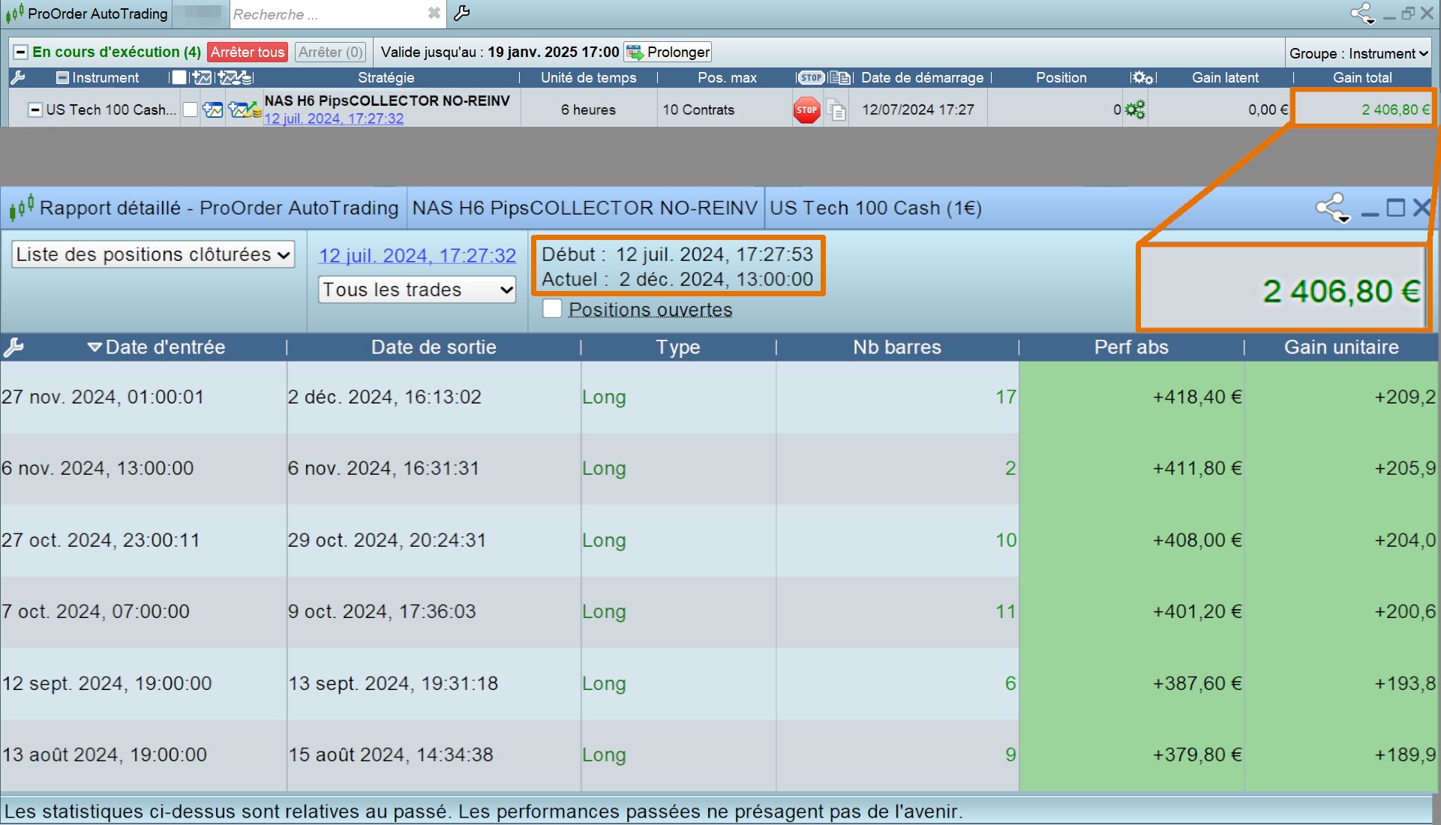Click the chart with coins icon in strategy row
The height and width of the screenshot is (825, 1441).
tap(245, 110)
